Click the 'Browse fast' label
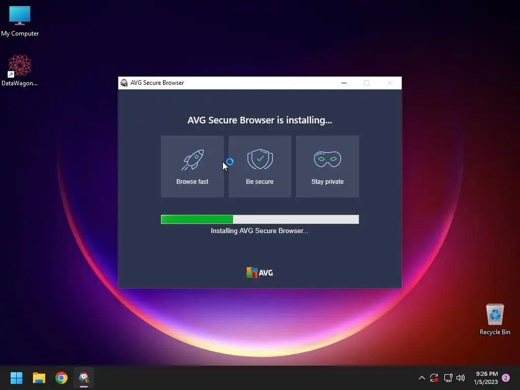The image size is (520, 390). pyautogui.click(x=192, y=182)
